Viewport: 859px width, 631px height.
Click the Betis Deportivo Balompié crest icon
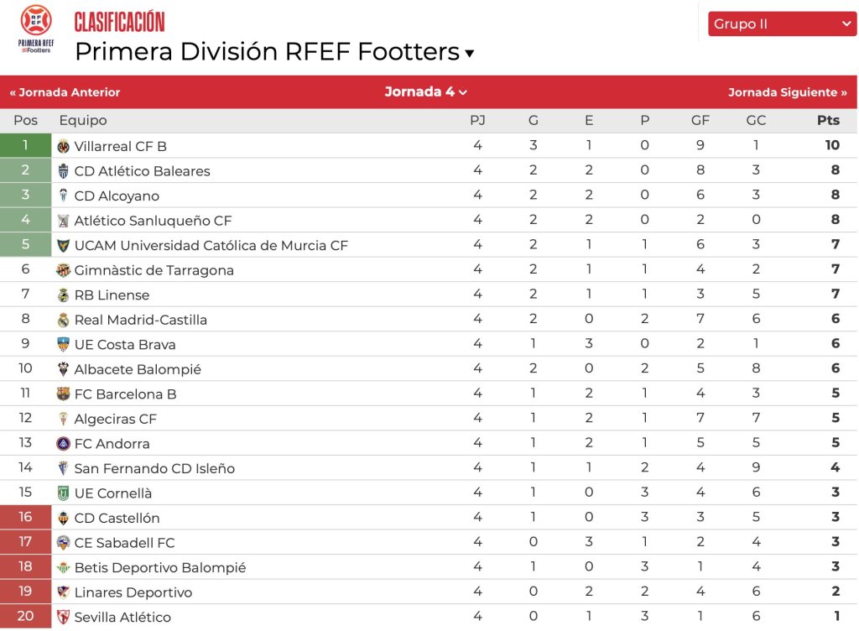click(64, 567)
